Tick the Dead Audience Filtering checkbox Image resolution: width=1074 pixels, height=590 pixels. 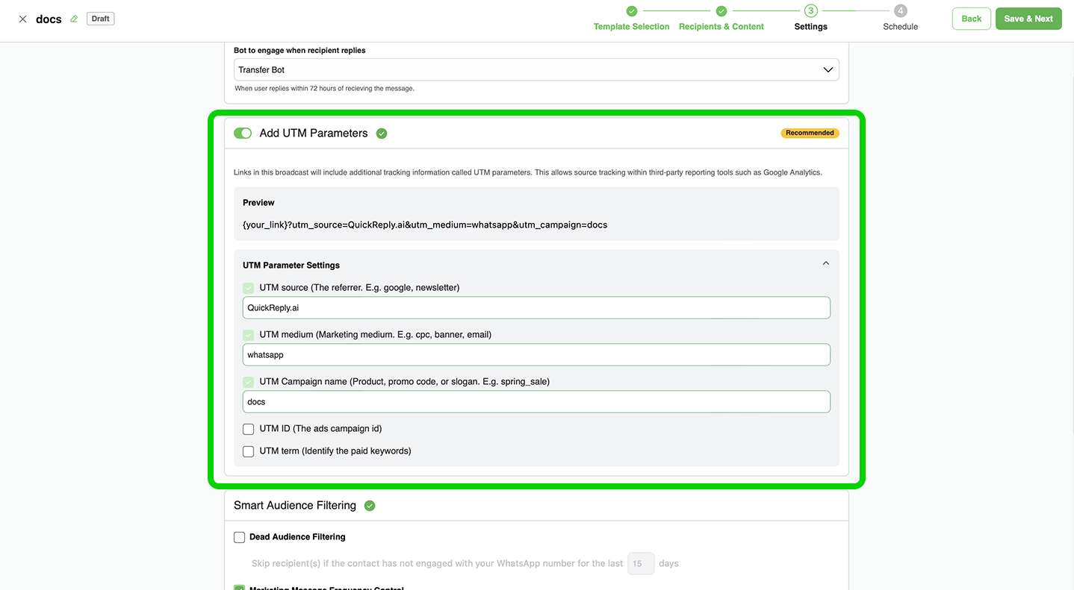[240, 537]
